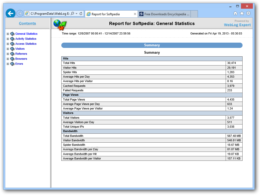Image resolution: width=260 pixels, height=195 pixels.
Task: Open the Activity Statistics link
Action: pyautogui.click(x=26, y=39)
